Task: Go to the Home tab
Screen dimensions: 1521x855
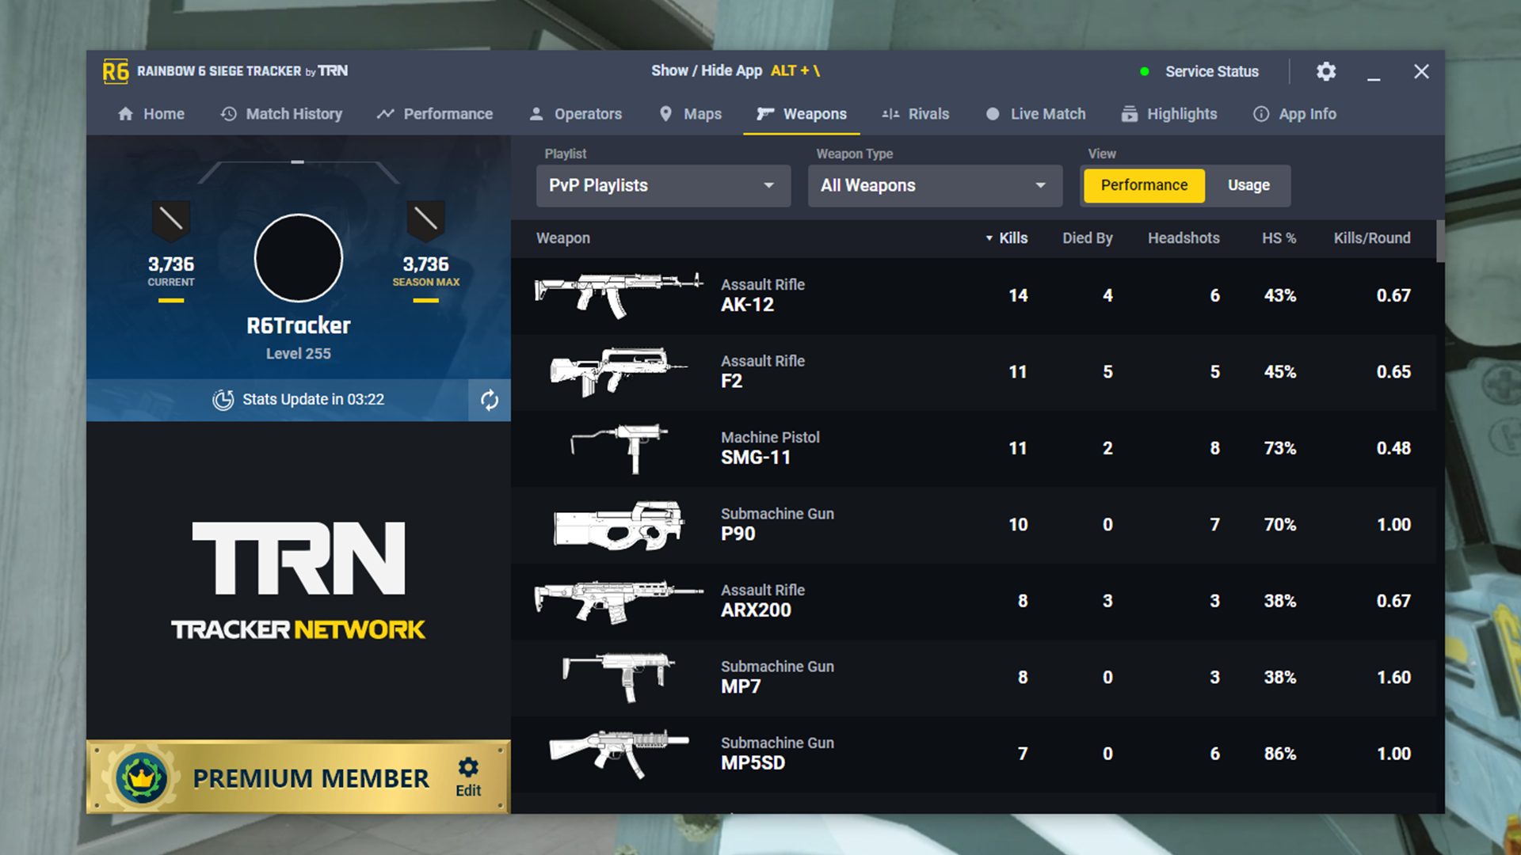Action: point(151,114)
